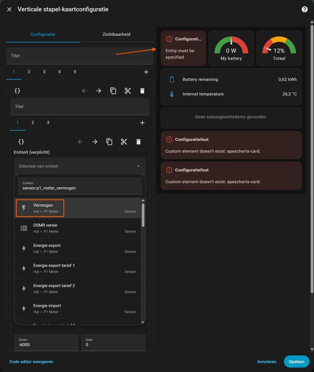Delete the nested card with the lower trash icon
The image size is (314, 372).
click(138, 142)
